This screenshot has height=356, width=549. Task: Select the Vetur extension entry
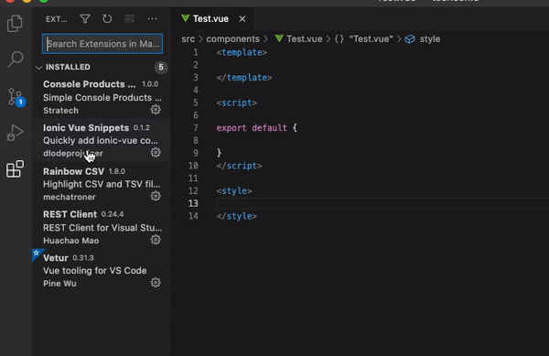[102, 270]
